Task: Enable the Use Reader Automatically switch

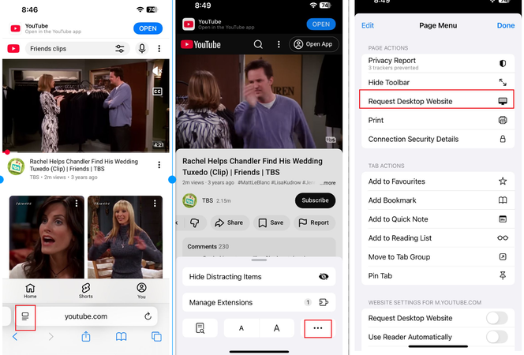Action: point(497,337)
